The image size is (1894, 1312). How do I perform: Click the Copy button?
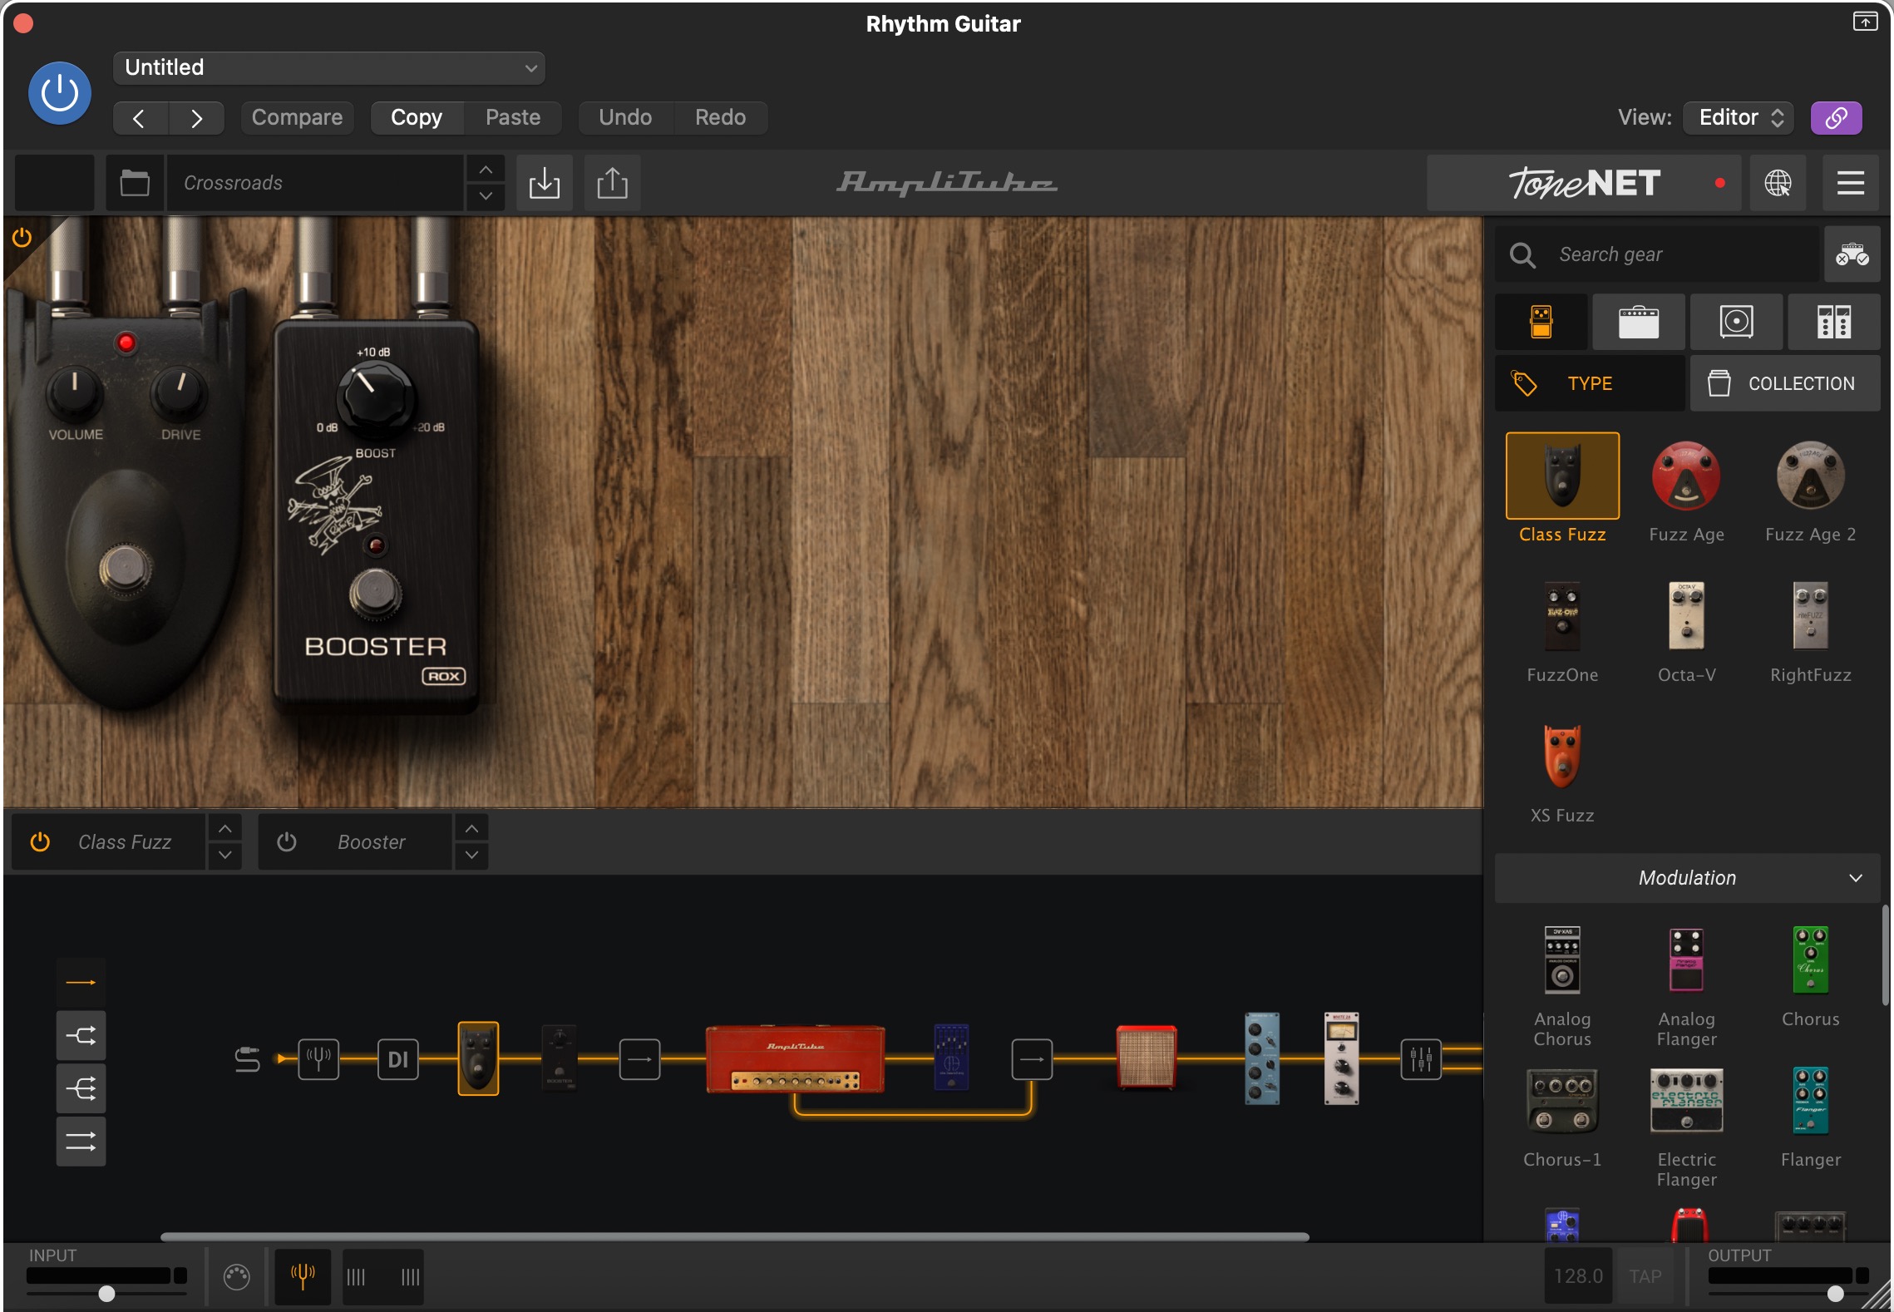click(417, 117)
